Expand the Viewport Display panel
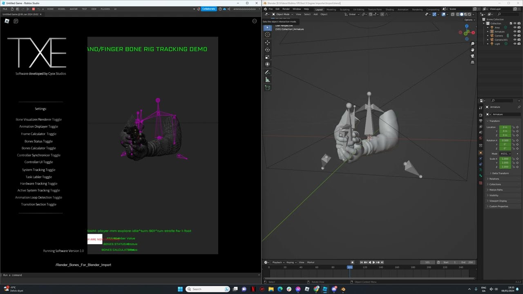This screenshot has width=523, height=294. coord(498,201)
